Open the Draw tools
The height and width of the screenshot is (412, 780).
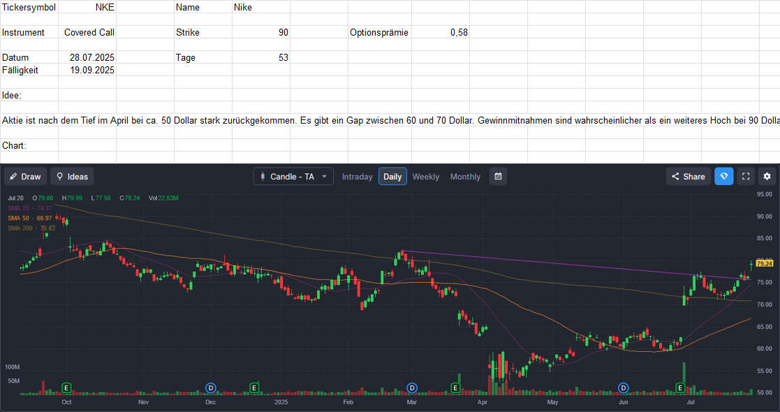pos(26,177)
